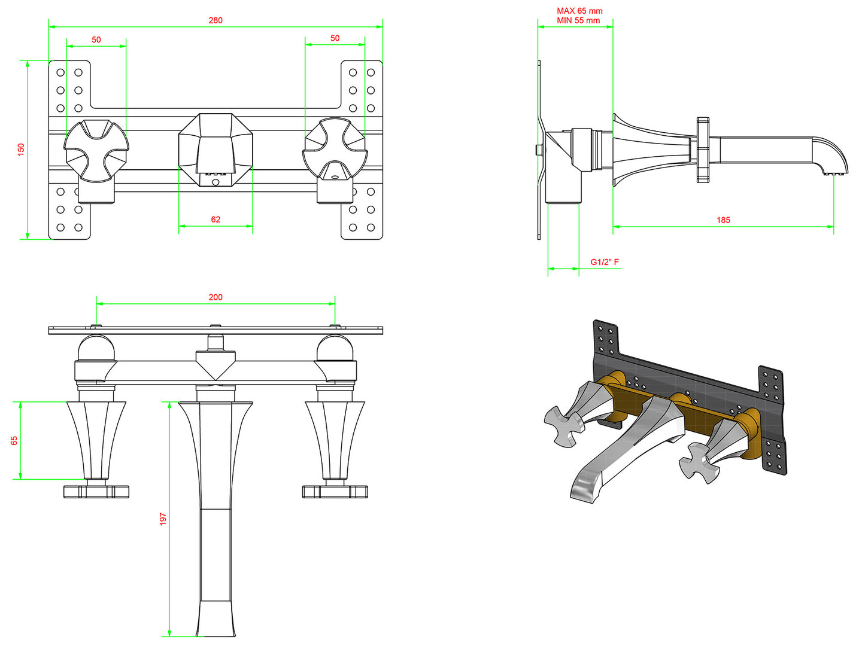
Task: Select the 62 spout width dimension
Action: click(x=216, y=220)
